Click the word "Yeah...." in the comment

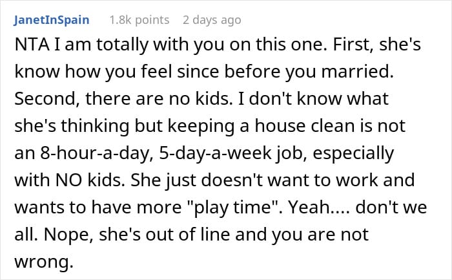[319, 208]
